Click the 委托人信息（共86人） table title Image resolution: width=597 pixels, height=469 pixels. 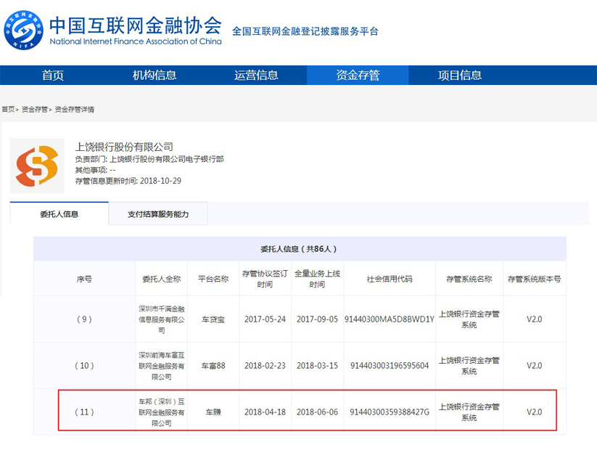coord(300,249)
